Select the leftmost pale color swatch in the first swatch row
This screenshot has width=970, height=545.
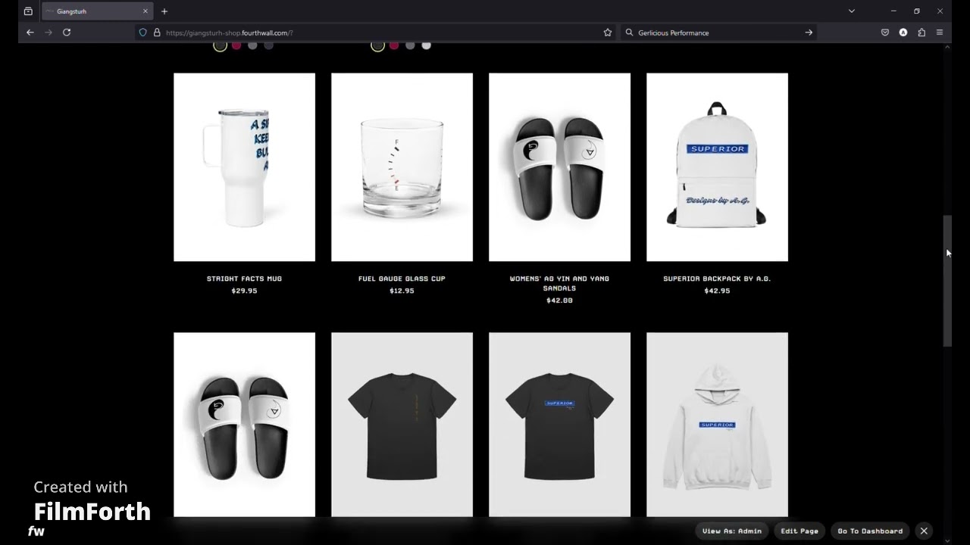(220, 45)
